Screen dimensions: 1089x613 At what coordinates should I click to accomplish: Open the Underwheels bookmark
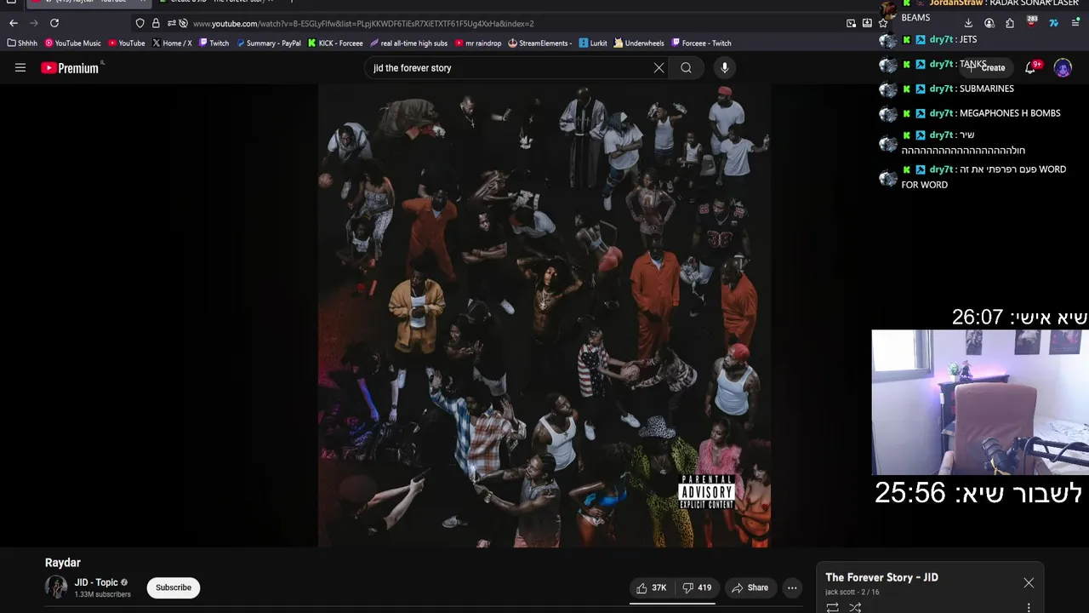pyautogui.click(x=639, y=43)
